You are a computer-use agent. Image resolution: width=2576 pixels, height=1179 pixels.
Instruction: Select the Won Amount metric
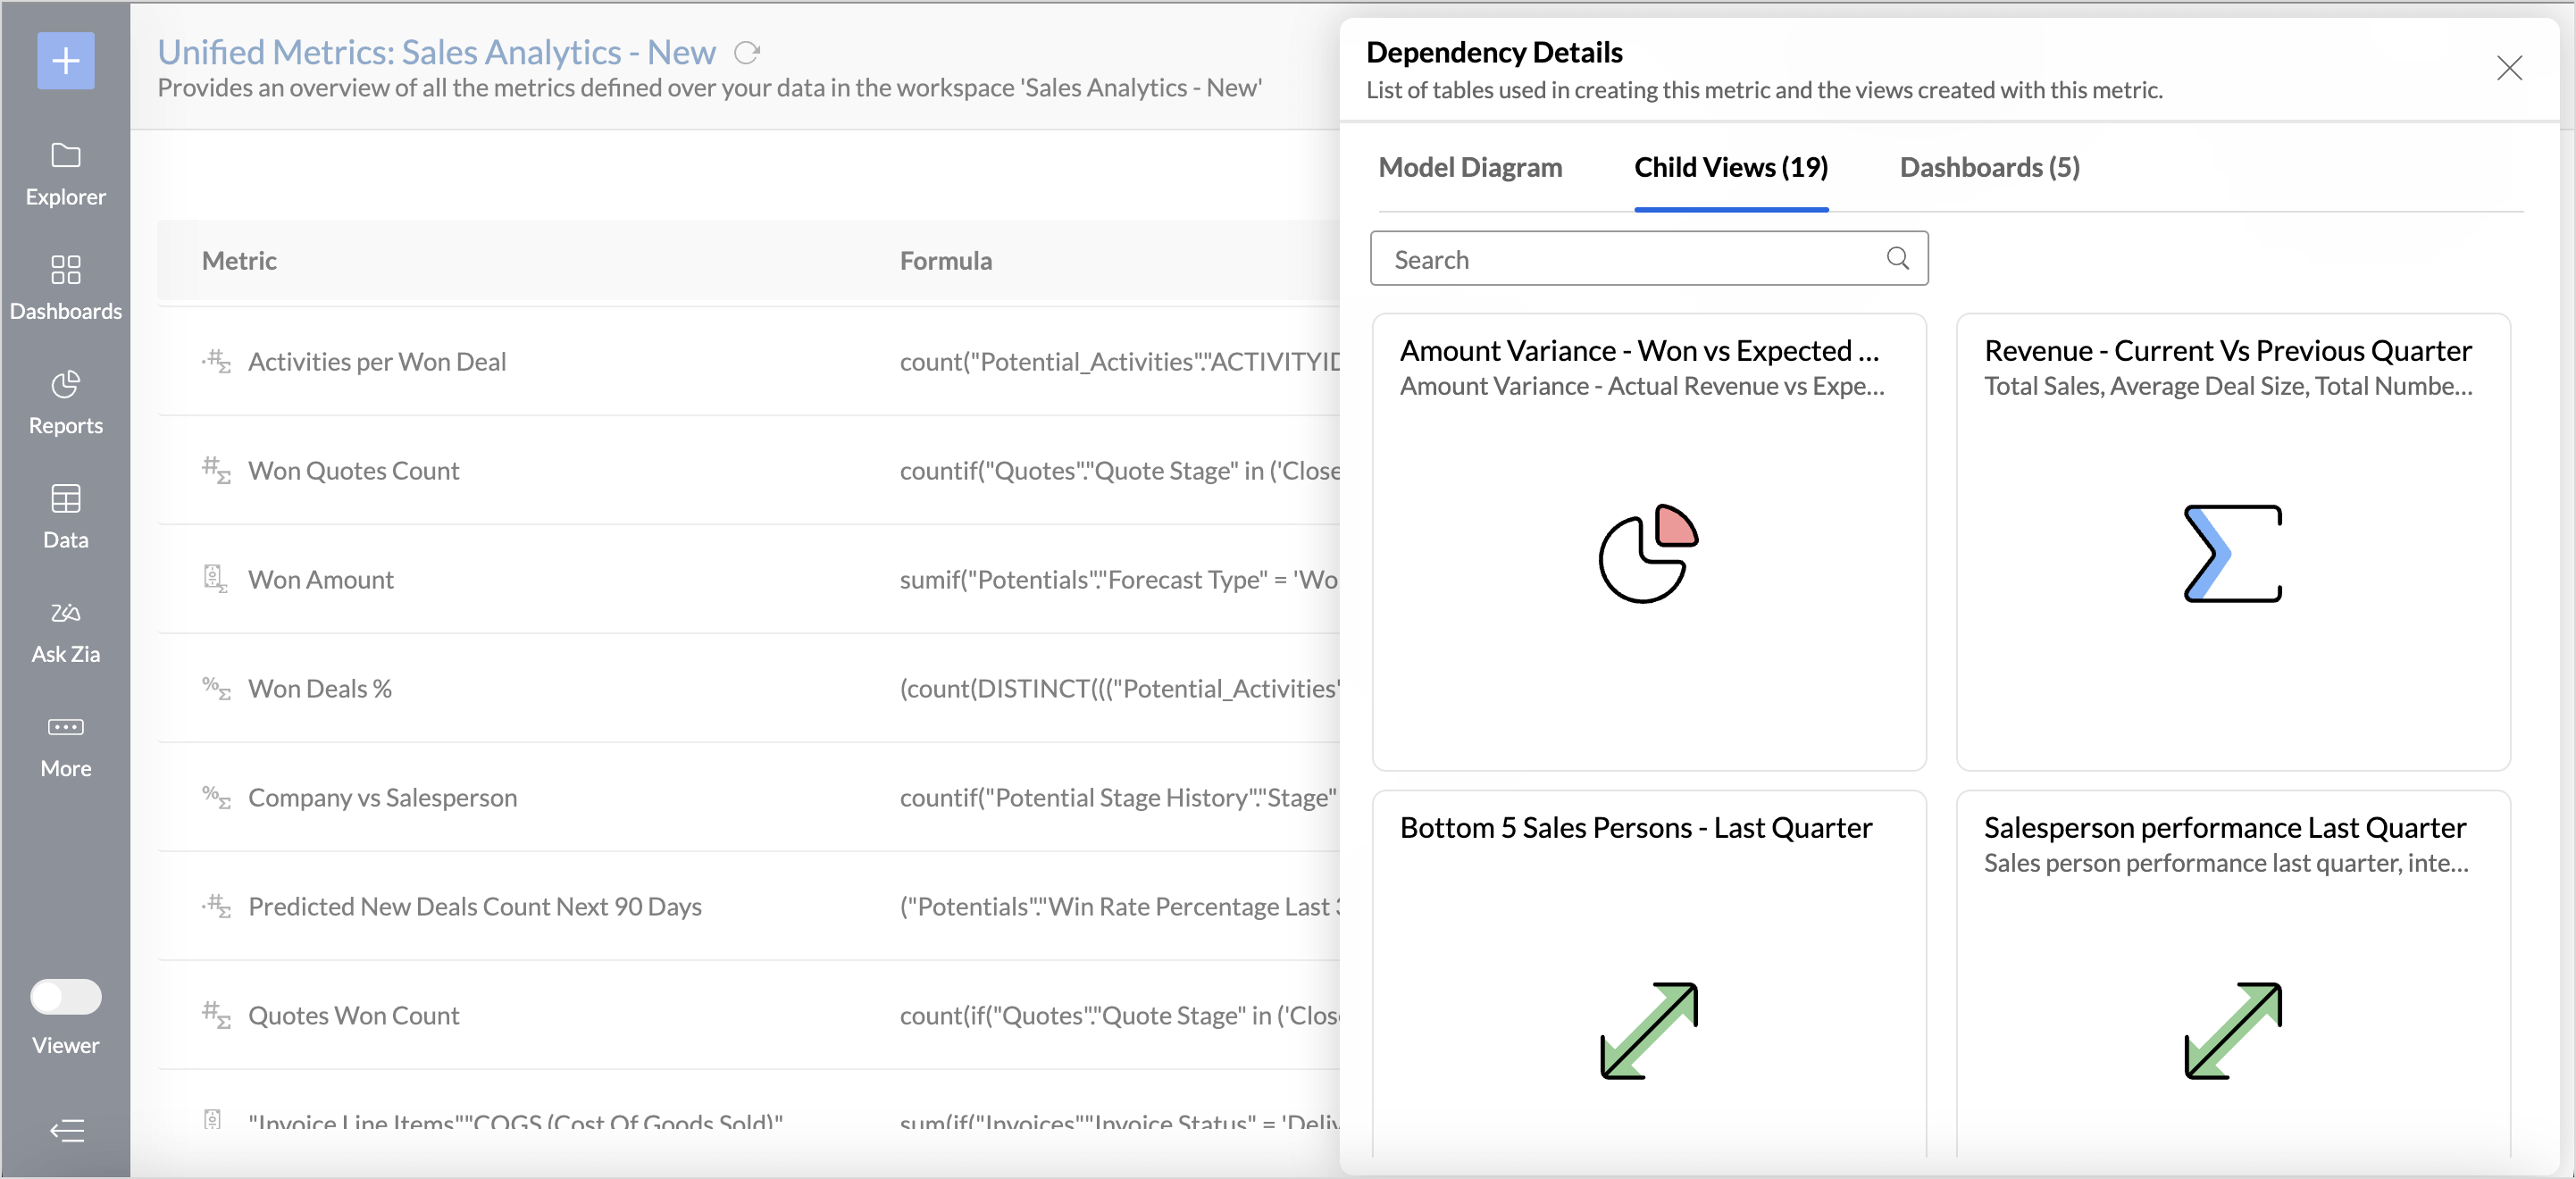321,579
